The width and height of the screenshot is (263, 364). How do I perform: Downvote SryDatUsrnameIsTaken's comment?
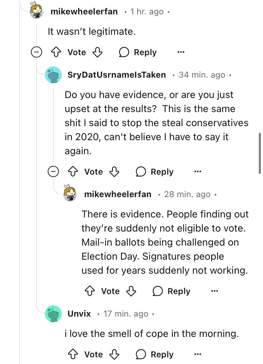pos(114,172)
